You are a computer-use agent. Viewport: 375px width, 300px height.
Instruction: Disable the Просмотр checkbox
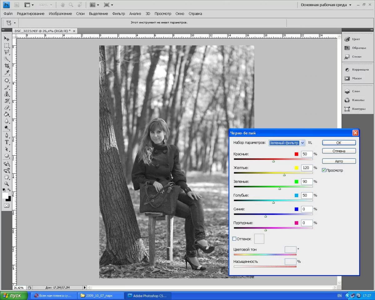pos(324,170)
